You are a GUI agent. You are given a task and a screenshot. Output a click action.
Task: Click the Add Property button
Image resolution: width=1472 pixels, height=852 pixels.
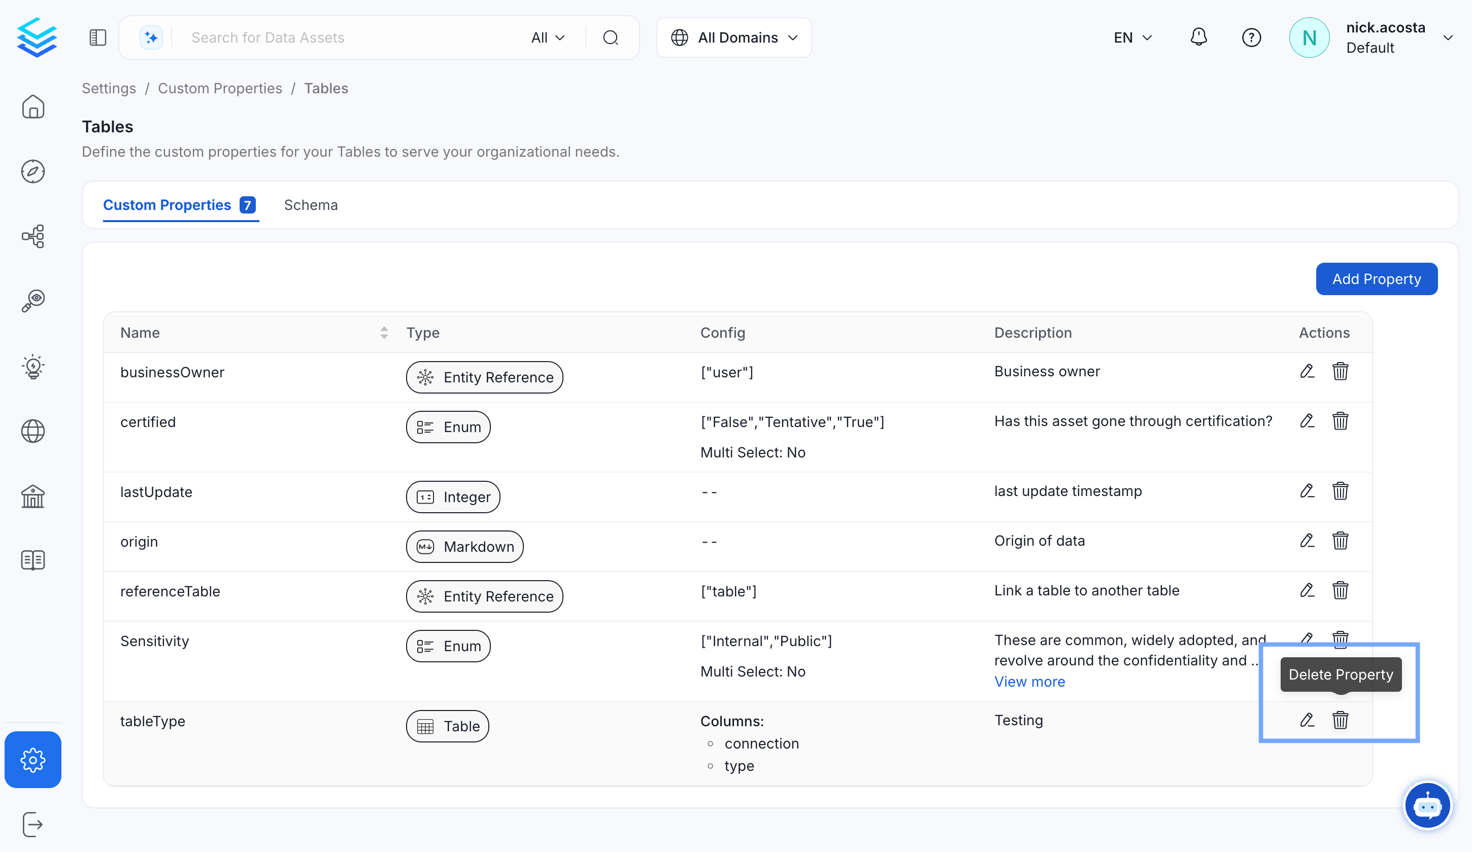click(x=1376, y=279)
